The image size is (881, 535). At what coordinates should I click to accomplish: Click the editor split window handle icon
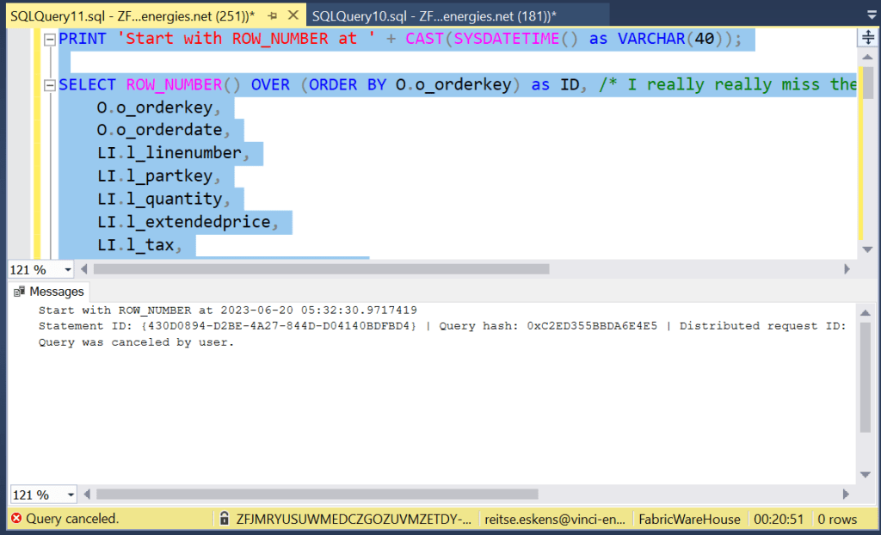pyautogui.click(x=868, y=39)
